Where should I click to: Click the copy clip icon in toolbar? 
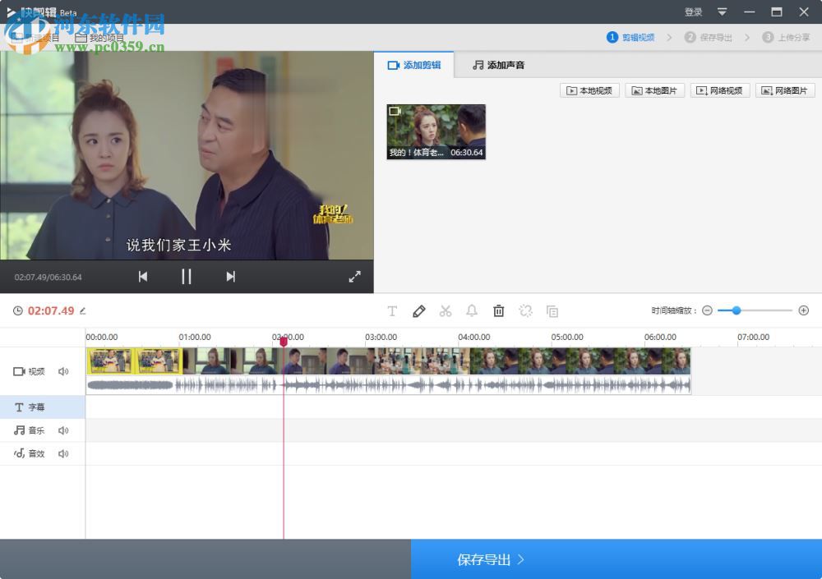click(552, 310)
